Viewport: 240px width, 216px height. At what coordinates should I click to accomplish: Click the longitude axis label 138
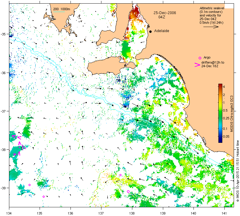click(132, 213)
